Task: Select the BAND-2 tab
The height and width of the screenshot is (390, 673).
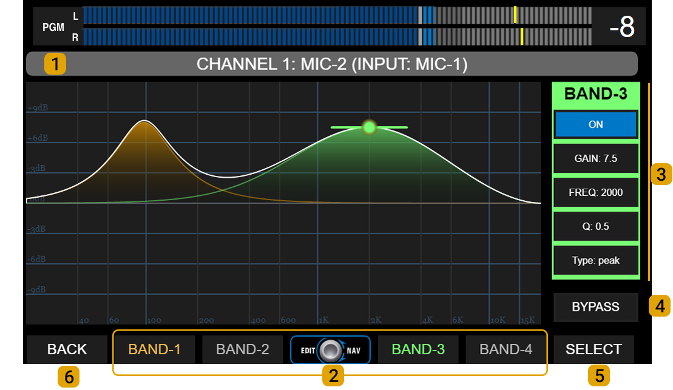Action: tap(242, 349)
